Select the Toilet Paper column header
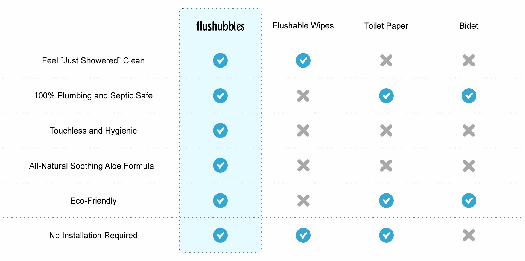 coord(386,26)
